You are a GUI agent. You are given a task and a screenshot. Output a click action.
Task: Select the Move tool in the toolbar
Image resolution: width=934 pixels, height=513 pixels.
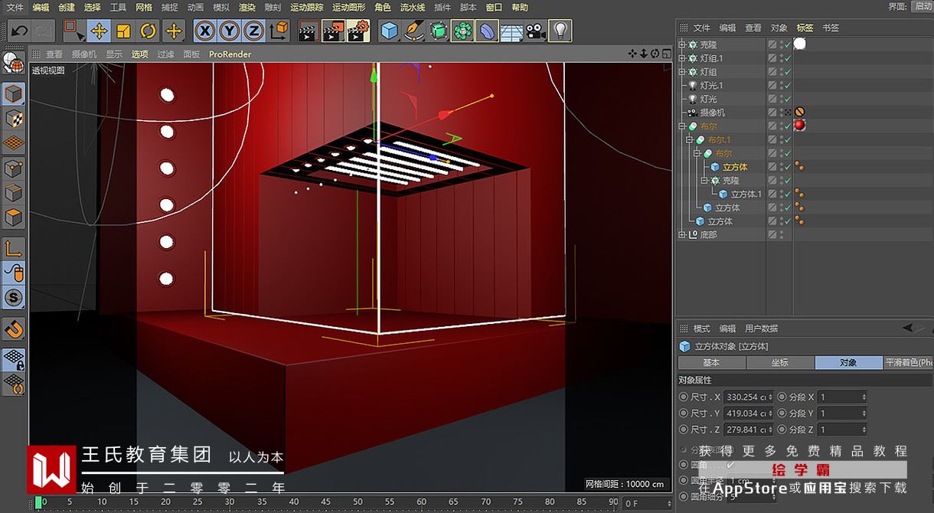coord(99,31)
